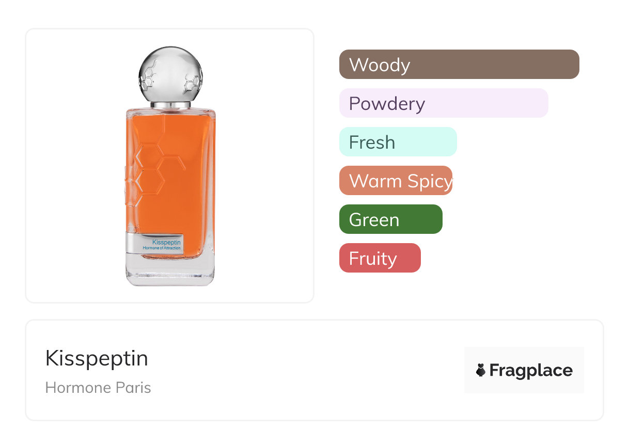The image size is (629, 446).
Task: Click "Hormone of Attraction" text on the bottle
Action: 162,248
